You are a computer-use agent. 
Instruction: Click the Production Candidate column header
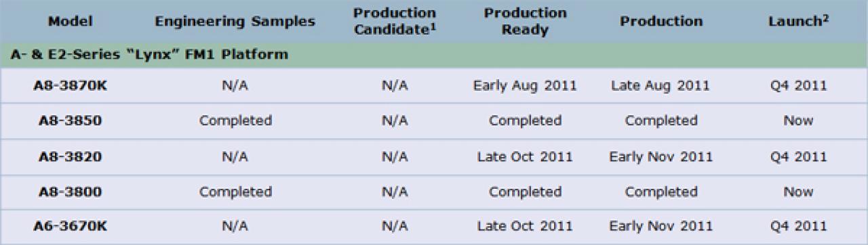point(394,20)
